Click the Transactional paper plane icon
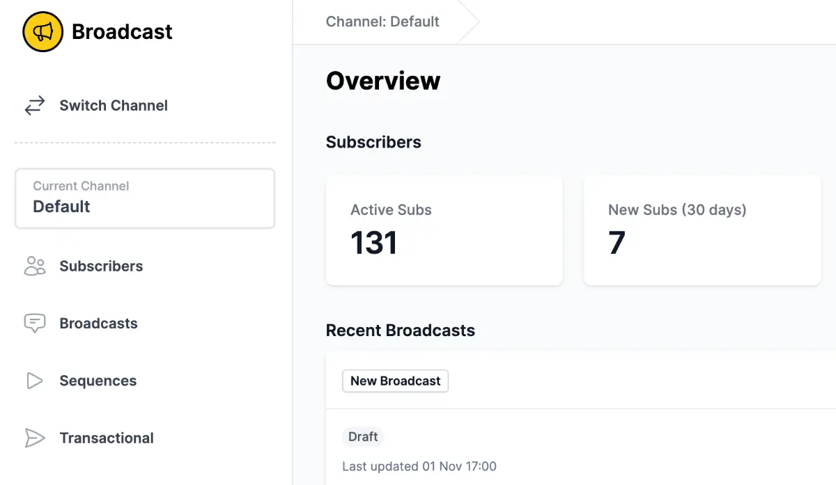The width and height of the screenshot is (836, 485). [35, 438]
